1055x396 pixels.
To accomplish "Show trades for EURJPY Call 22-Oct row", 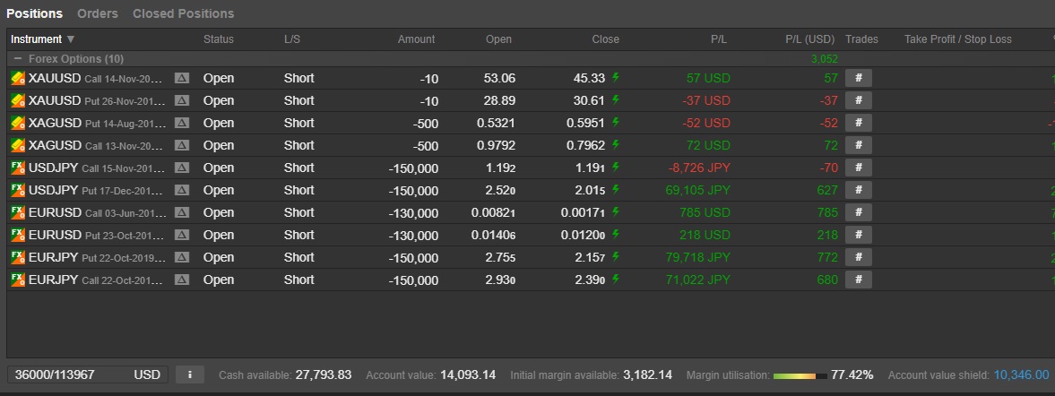I will click(x=859, y=280).
